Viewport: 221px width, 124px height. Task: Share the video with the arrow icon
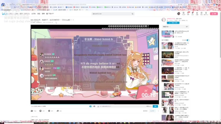(x=58, y=111)
